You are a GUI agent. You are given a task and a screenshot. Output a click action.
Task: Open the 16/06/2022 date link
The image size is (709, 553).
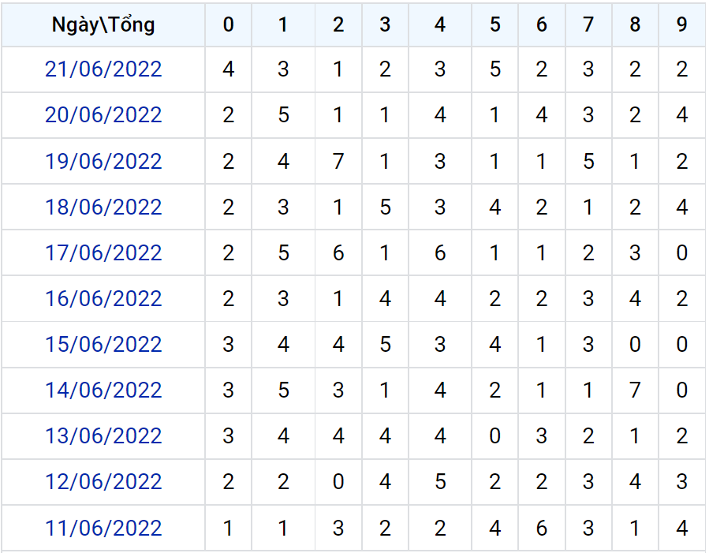103,299
